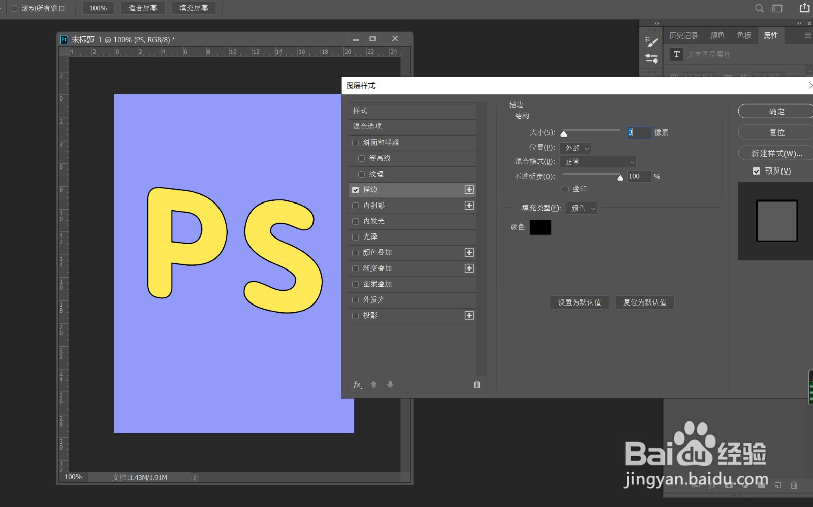Click the opacity value input field
Screen dimensions: 813x507
coord(639,176)
